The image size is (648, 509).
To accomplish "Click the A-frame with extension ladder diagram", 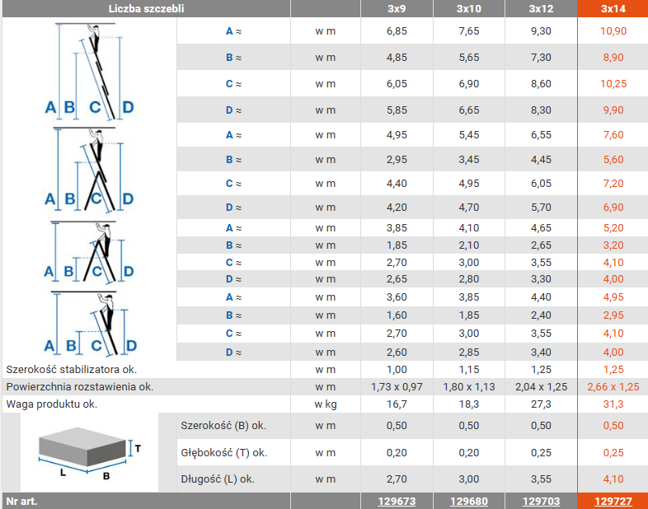I will [x=88, y=169].
